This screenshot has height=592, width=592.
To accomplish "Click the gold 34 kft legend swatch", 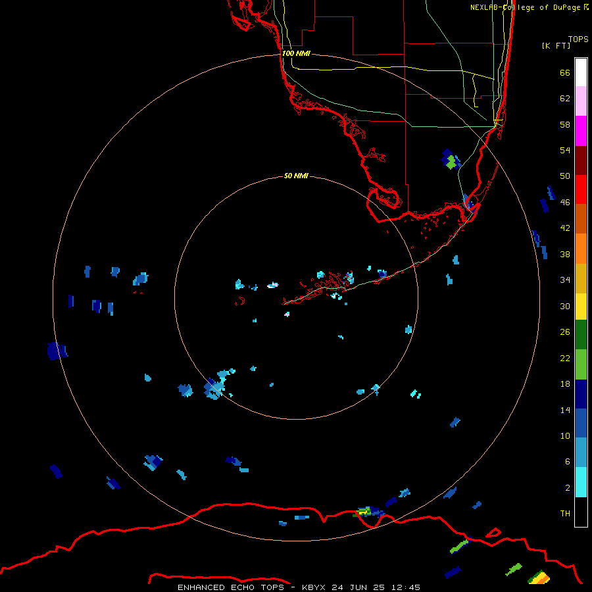I will (581, 278).
